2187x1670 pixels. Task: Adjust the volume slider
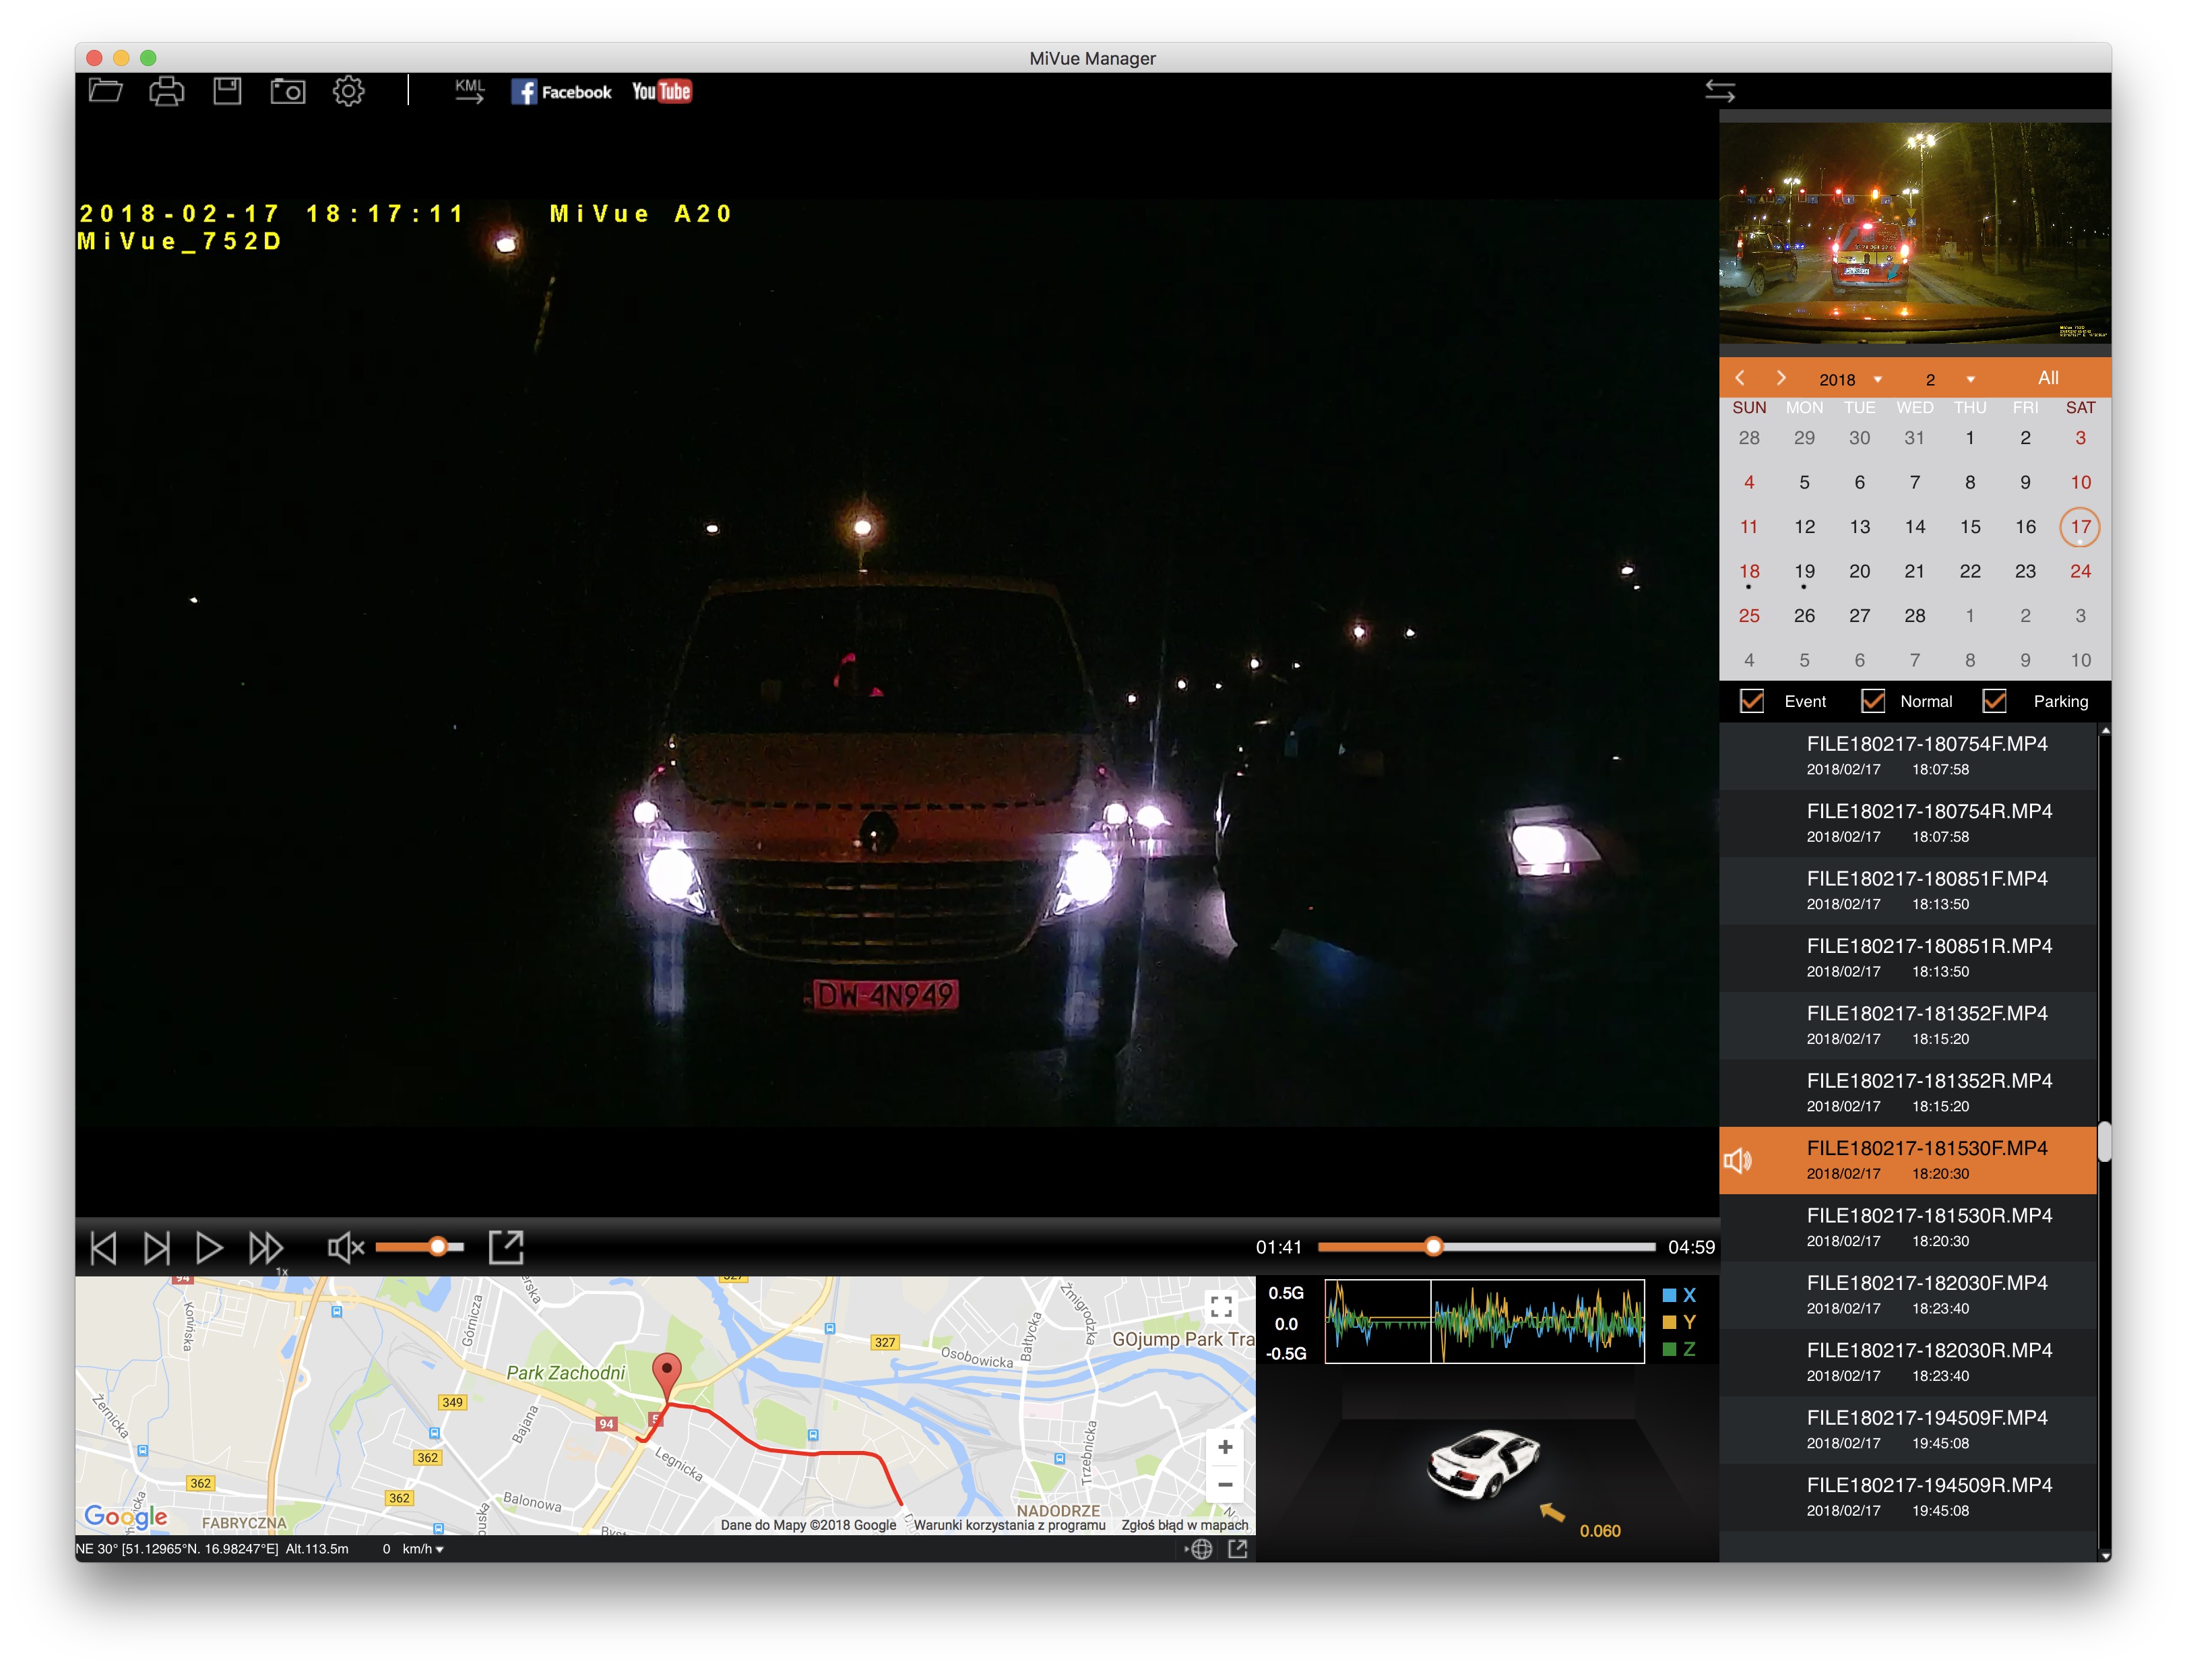[419, 1247]
